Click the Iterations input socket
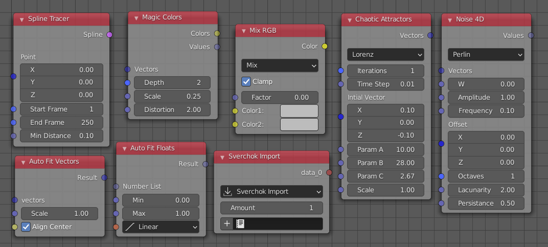Viewport: 548px width, 247px height. [x=341, y=71]
